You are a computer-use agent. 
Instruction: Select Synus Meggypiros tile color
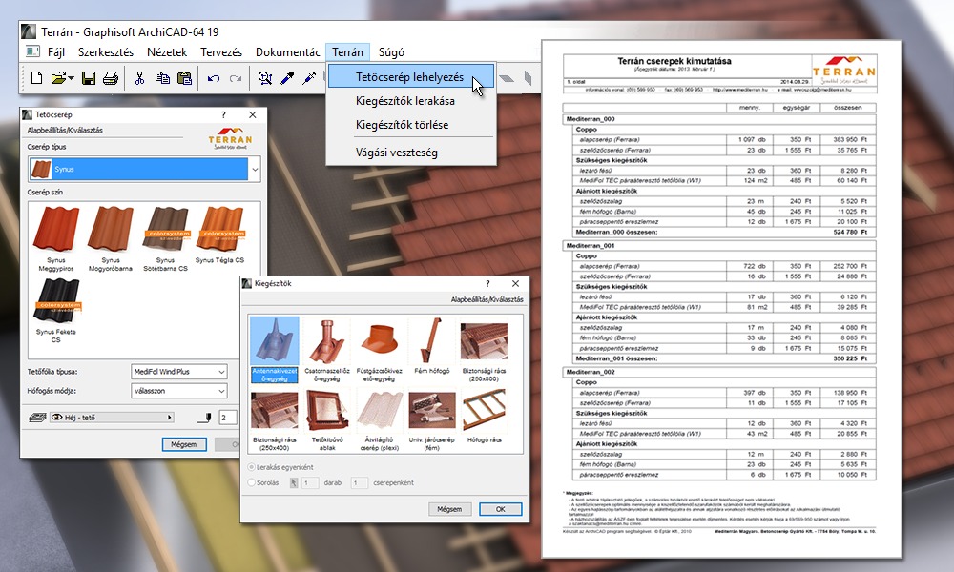tap(56, 238)
